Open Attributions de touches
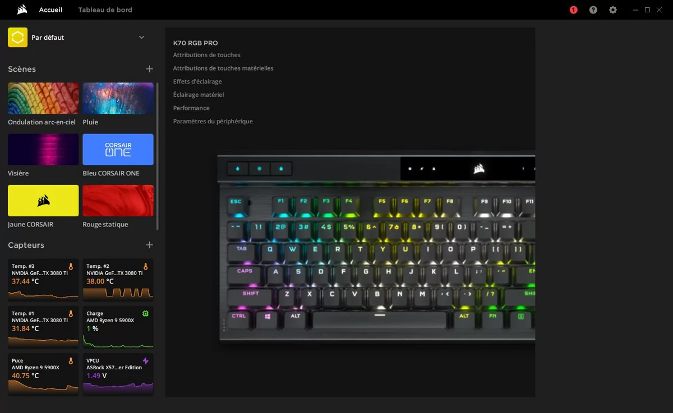 207,55
